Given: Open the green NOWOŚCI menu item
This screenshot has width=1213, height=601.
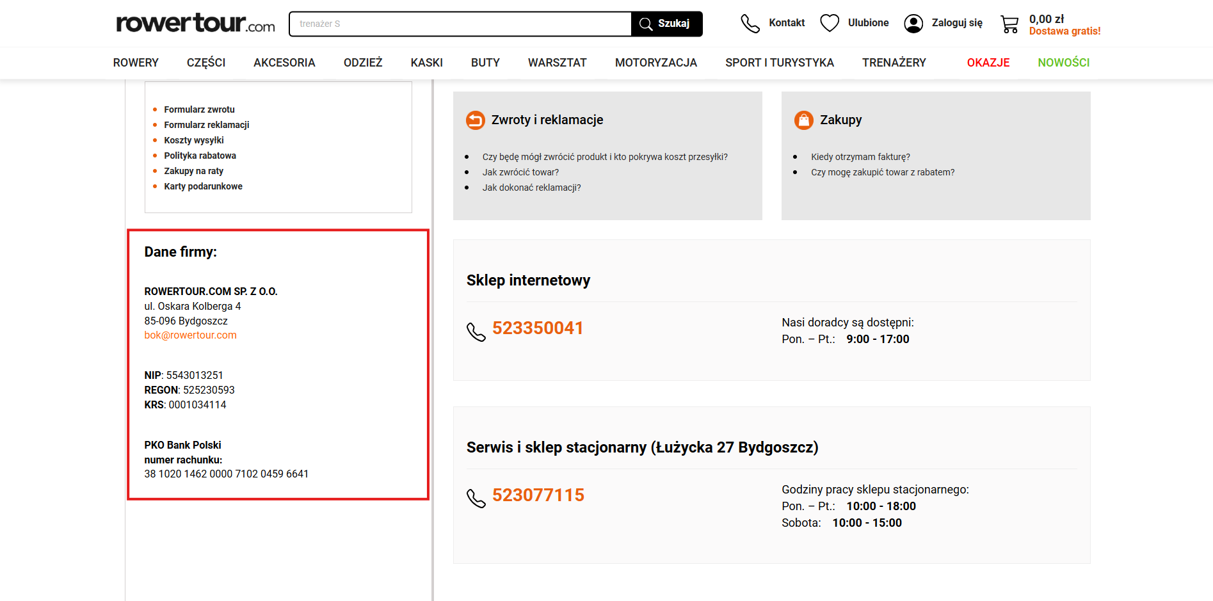Looking at the screenshot, I should [x=1064, y=63].
